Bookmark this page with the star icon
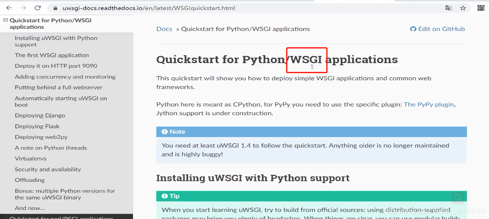 coord(463,8)
